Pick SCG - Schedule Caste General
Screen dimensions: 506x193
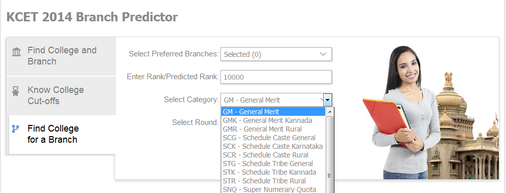[x=273, y=138]
